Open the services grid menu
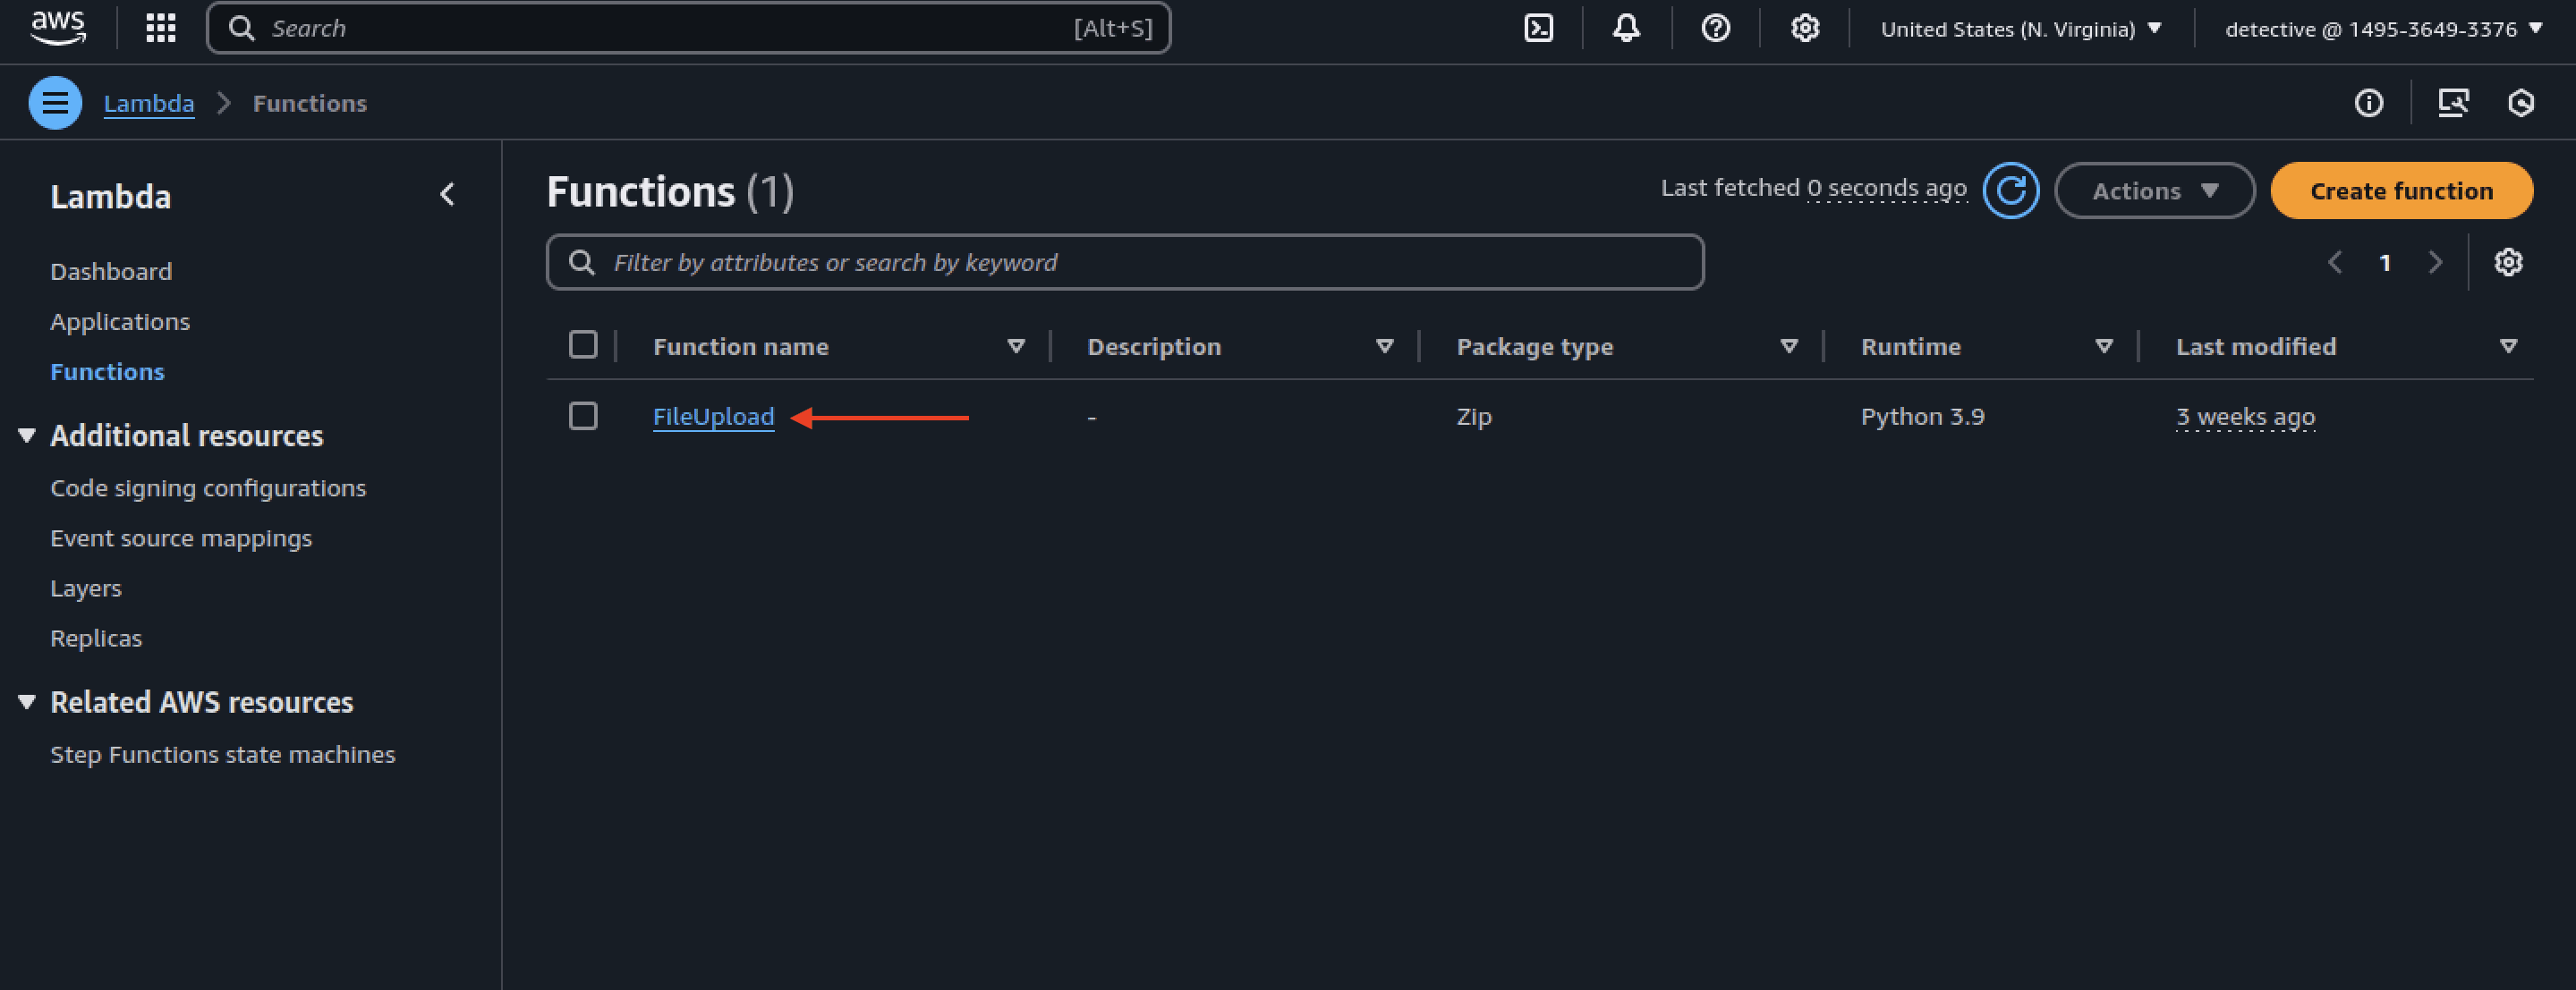This screenshot has width=2576, height=990. pyautogui.click(x=161, y=28)
